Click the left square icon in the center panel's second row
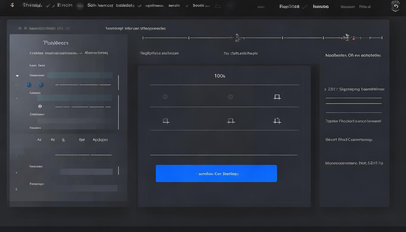The image size is (406, 232). (166, 121)
